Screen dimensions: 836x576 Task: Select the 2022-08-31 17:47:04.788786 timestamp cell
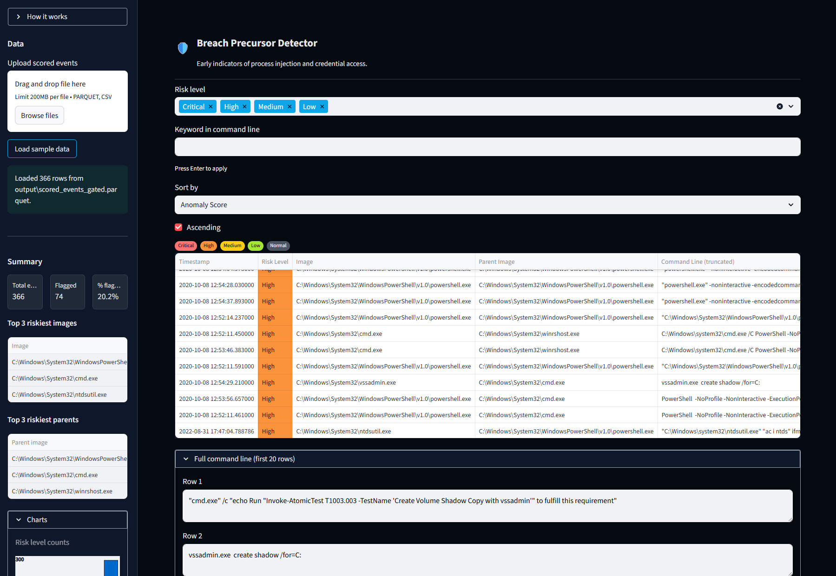click(217, 431)
